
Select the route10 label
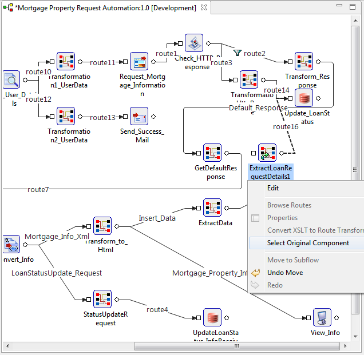click(x=38, y=72)
